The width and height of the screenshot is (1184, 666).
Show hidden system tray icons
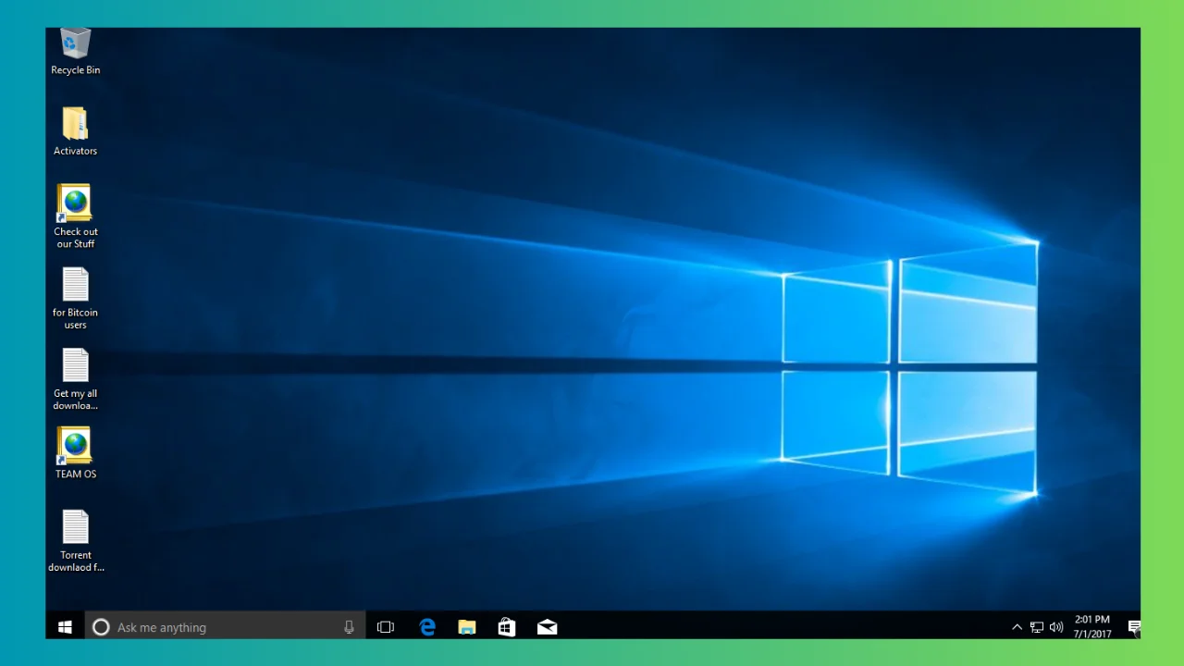[1017, 627]
